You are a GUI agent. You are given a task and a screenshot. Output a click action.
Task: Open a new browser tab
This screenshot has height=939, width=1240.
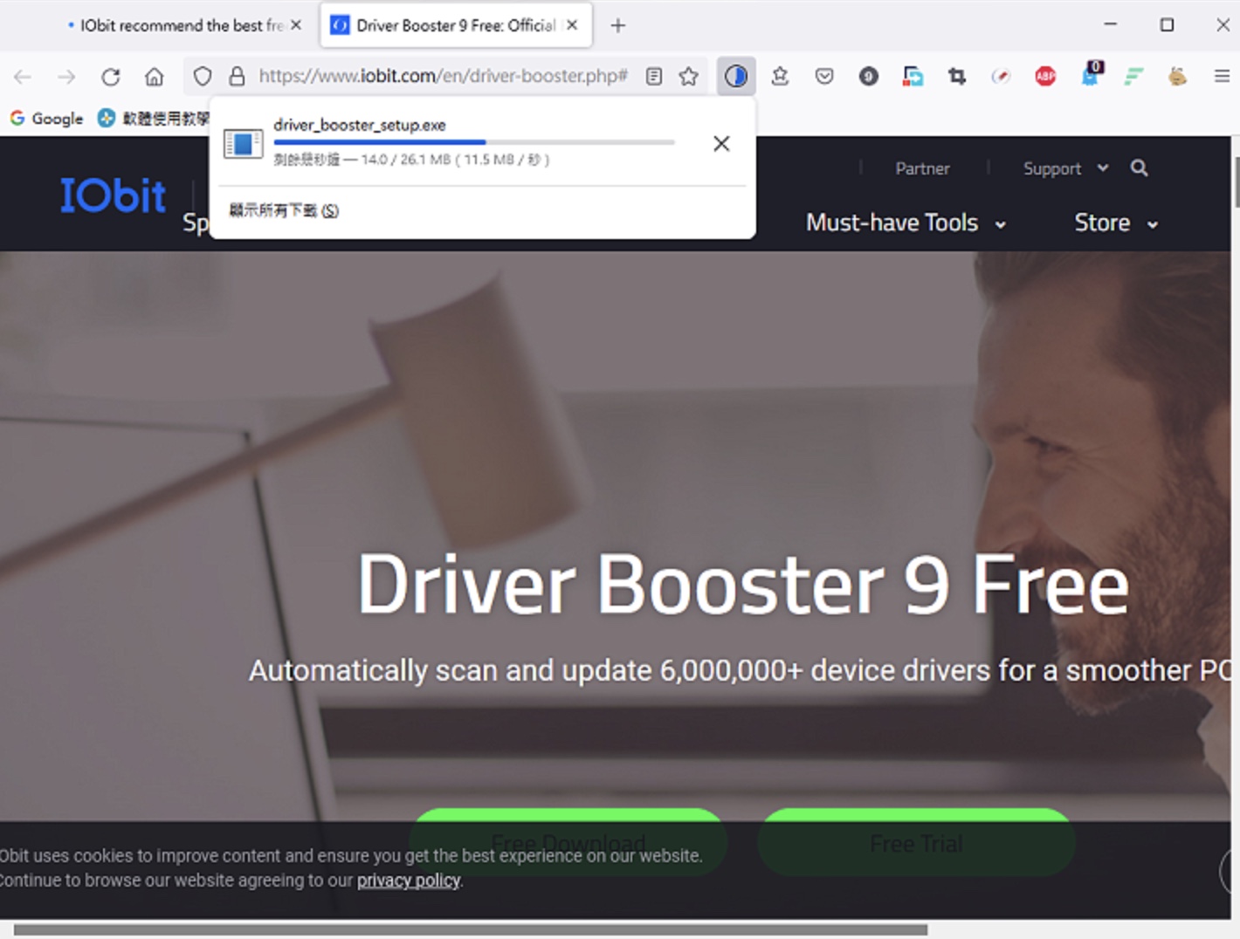(618, 25)
